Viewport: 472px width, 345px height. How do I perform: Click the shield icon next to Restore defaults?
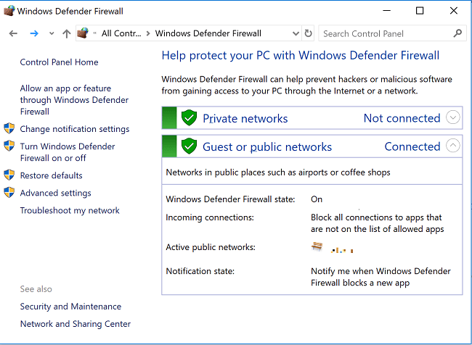tap(9, 175)
